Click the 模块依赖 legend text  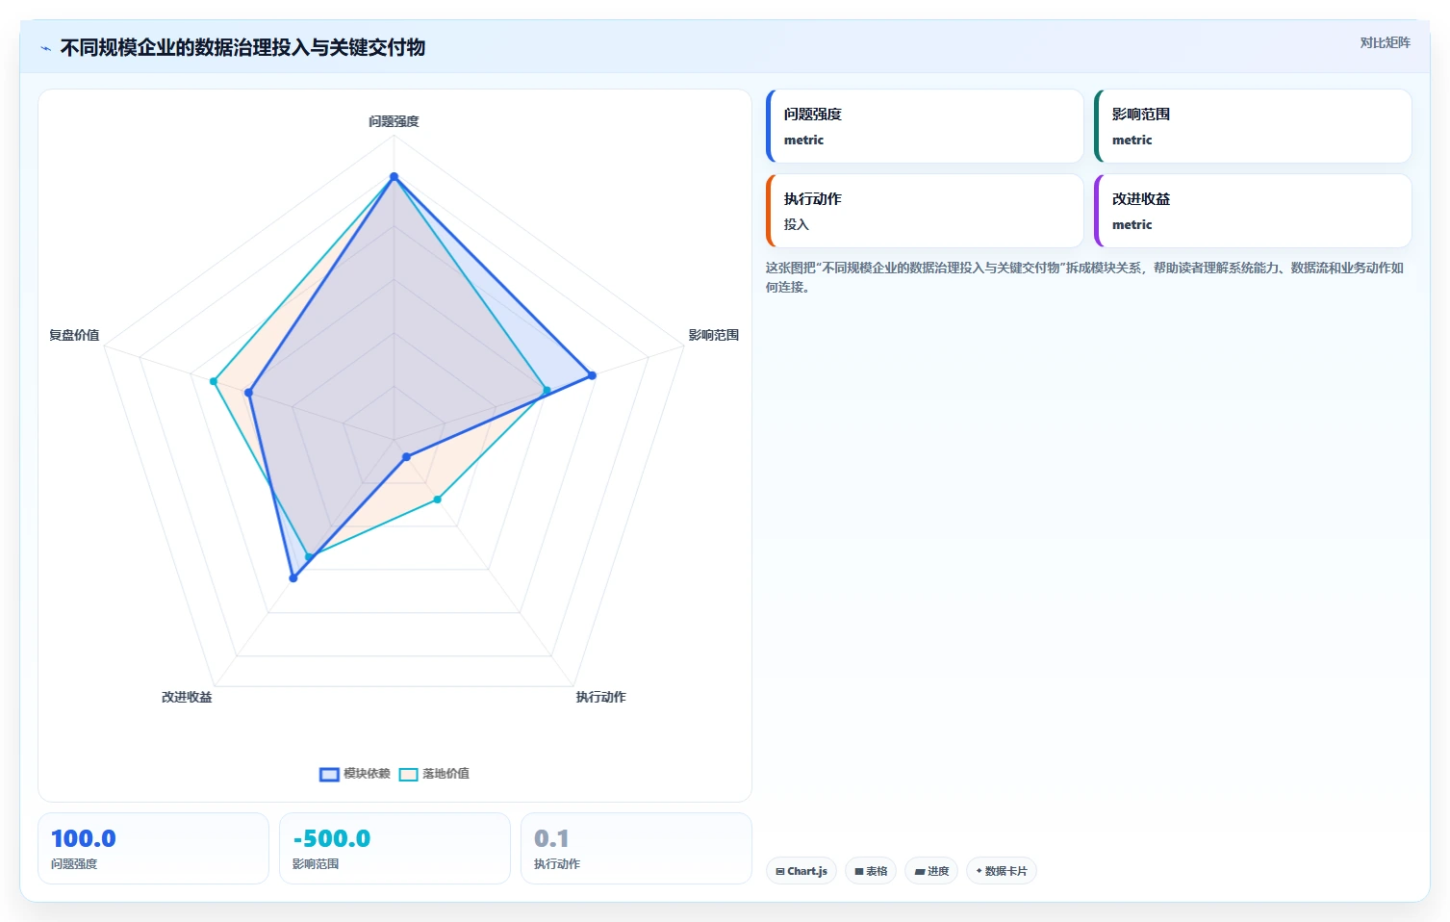click(x=367, y=774)
